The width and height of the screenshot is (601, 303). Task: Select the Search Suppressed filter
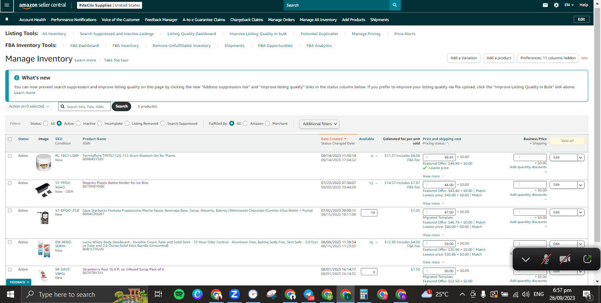[x=162, y=123]
